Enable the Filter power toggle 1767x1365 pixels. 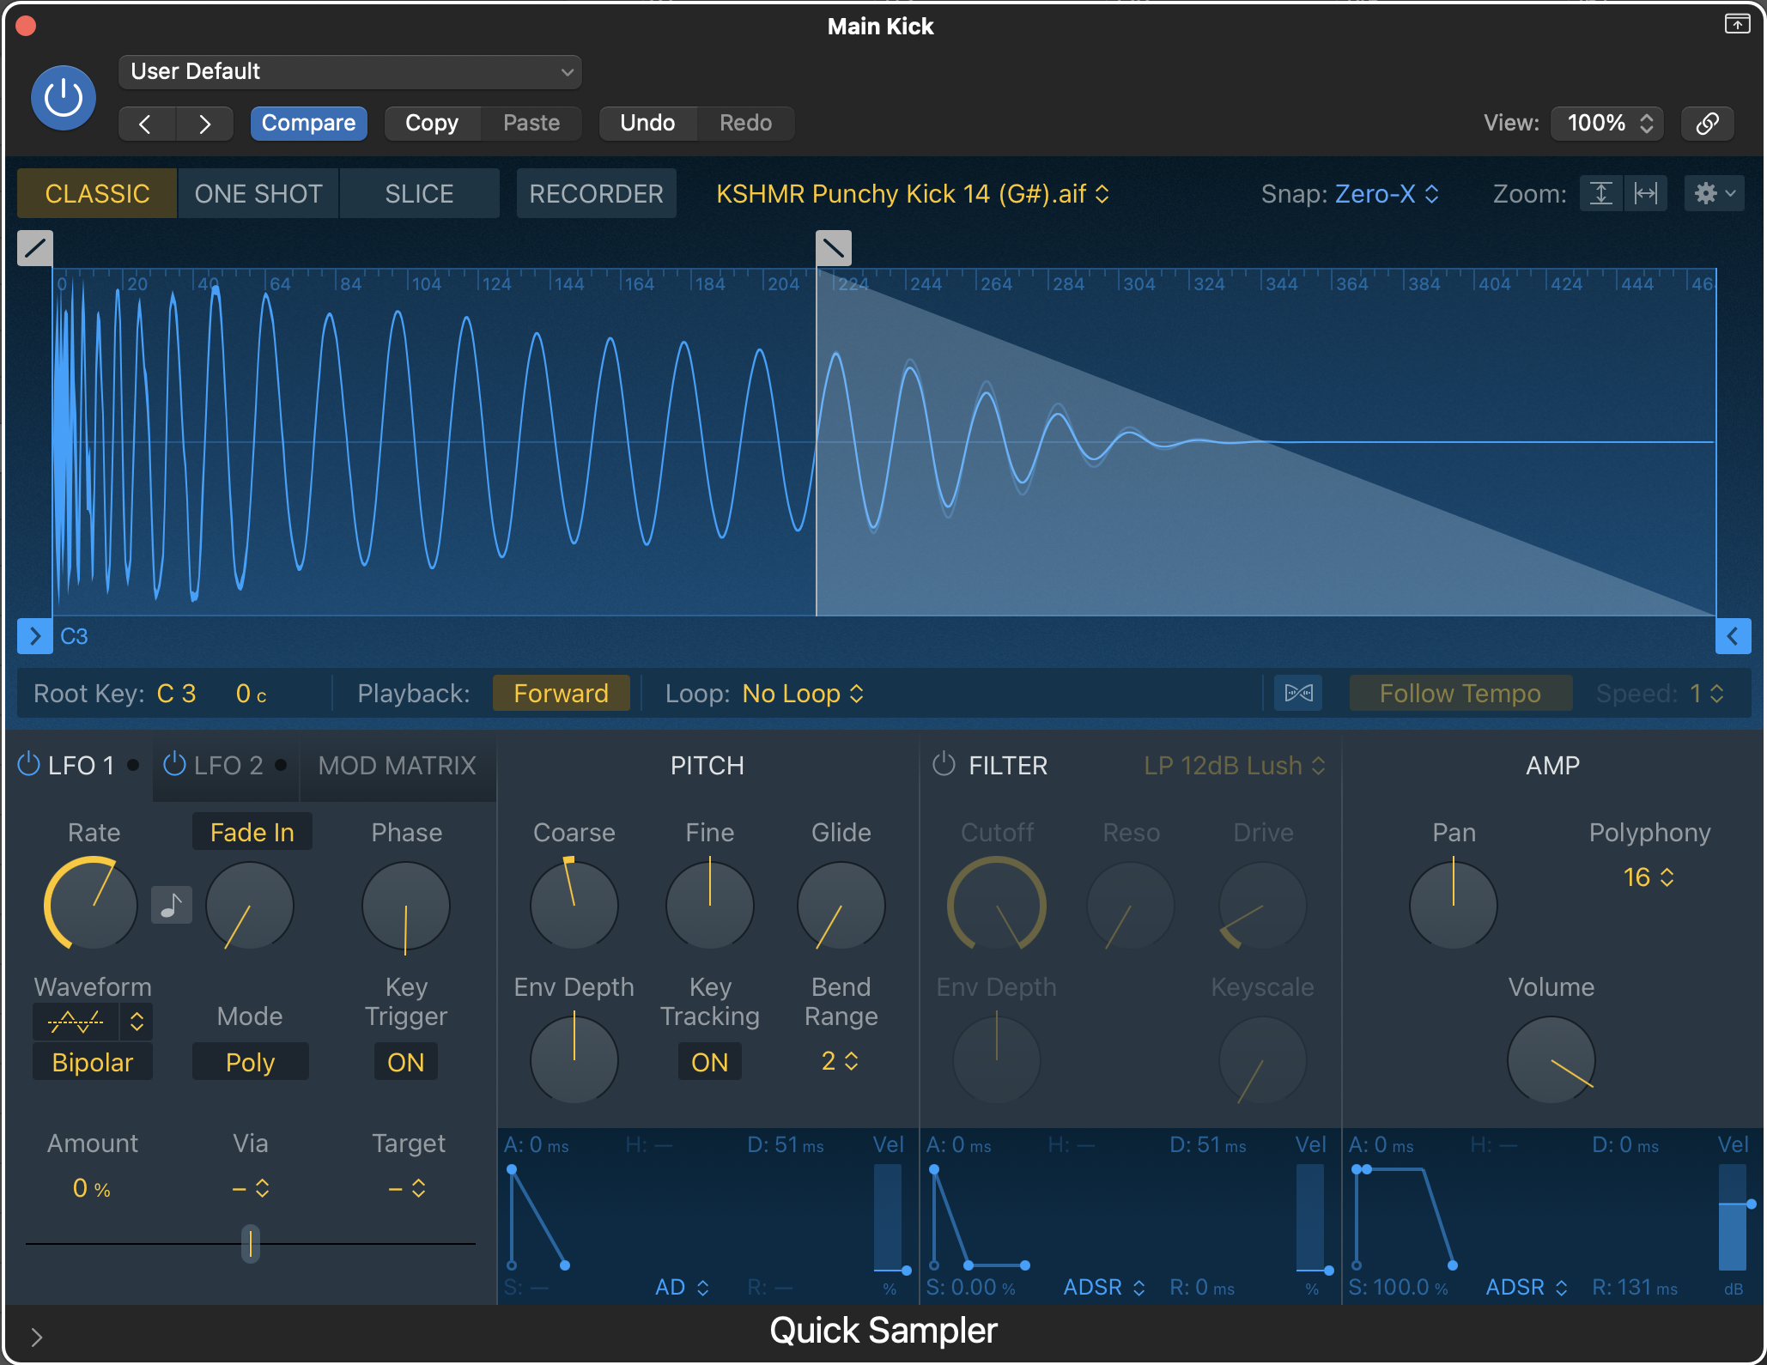coord(944,764)
